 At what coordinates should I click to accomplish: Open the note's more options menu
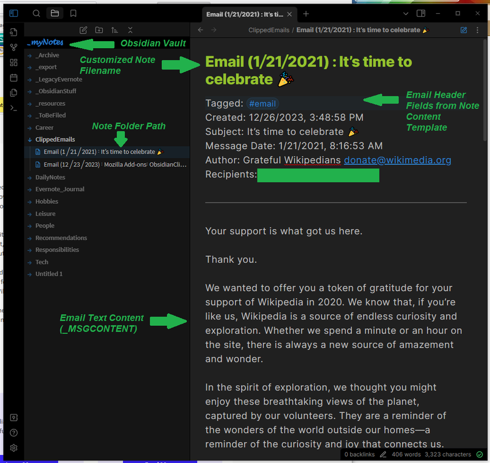(x=477, y=30)
